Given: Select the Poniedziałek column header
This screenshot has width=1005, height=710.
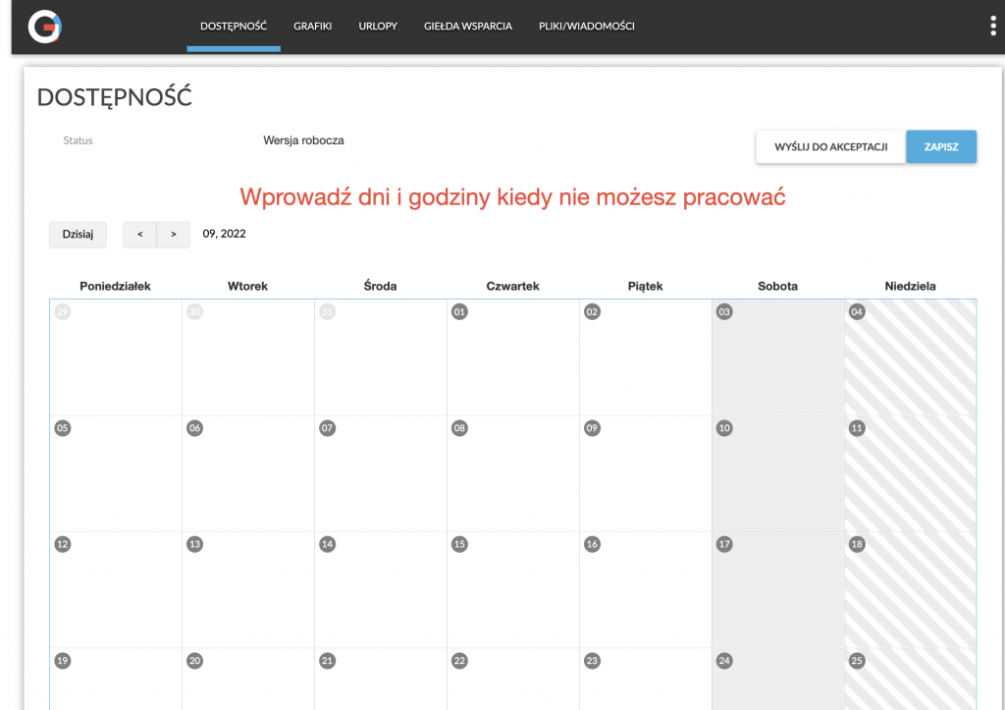Looking at the screenshot, I should pyautogui.click(x=116, y=286).
